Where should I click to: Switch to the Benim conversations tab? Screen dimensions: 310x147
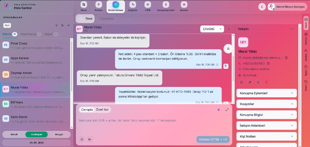(10, 34)
